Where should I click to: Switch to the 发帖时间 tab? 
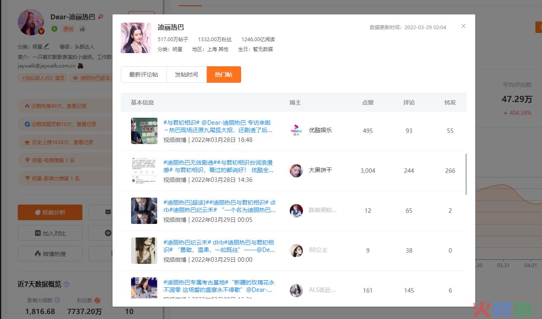point(186,75)
